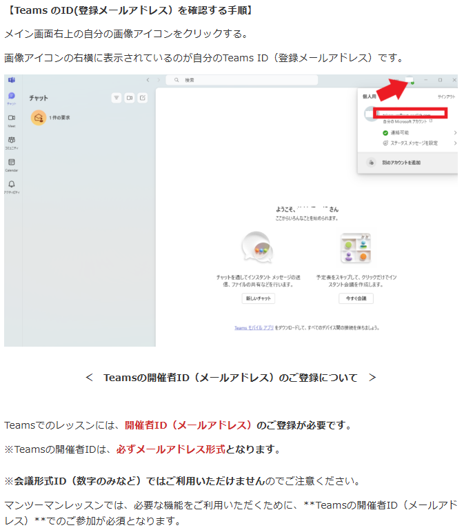The height and width of the screenshot is (530, 464).
Task: Open the Teams モバイル アプリ link
Action: (254, 328)
